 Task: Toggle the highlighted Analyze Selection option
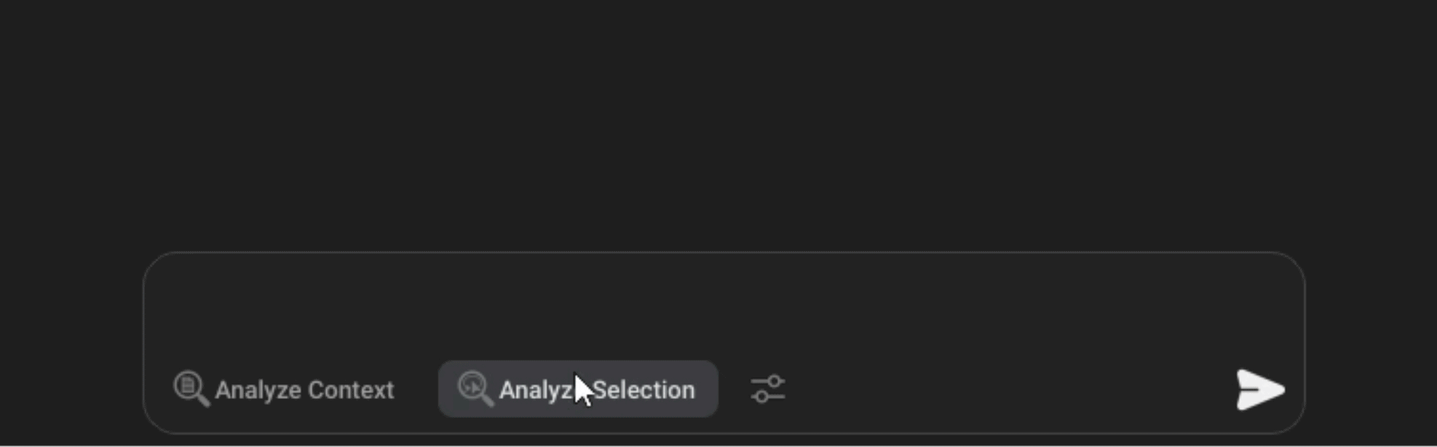click(x=578, y=389)
